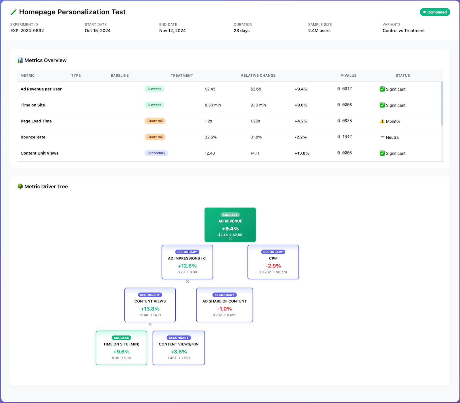The height and width of the screenshot is (403, 460).
Task: Click the tree icon by Metric Driver Tree
Action: point(20,186)
